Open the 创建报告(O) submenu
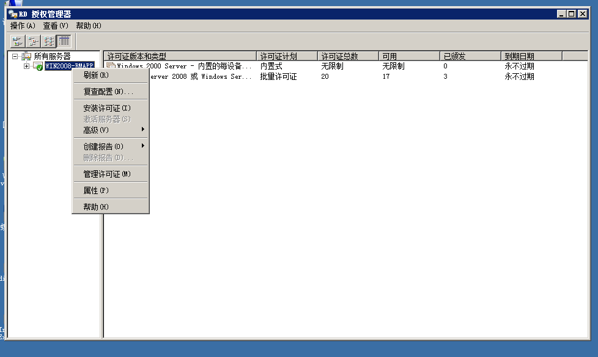The image size is (598, 357). (x=111, y=146)
